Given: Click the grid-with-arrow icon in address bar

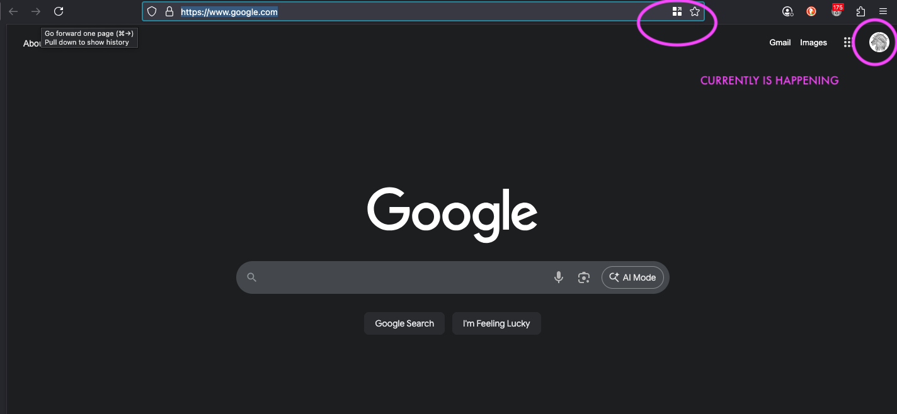Looking at the screenshot, I should (x=677, y=11).
